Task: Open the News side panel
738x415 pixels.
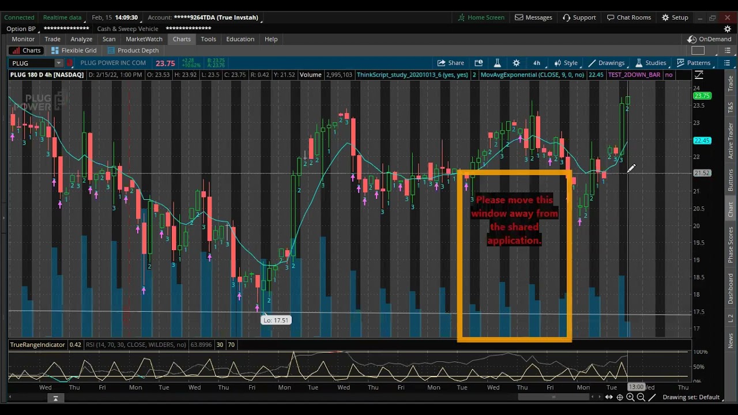Action: coord(731,340)
